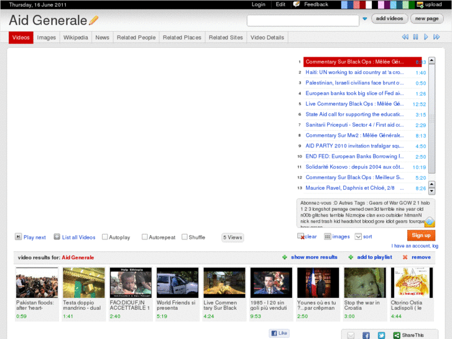Share via the Facebook icon
This screenshot has height=339, width=452.
coord(366,335)
